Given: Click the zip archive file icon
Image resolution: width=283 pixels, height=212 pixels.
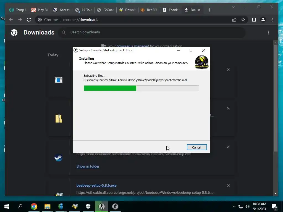Looking at the screenshot, I should pos(59,119).
